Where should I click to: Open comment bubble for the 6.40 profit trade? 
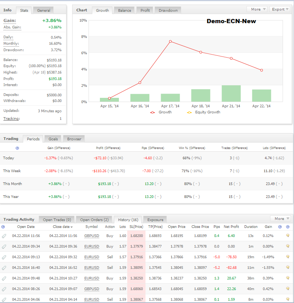point(288,235)
